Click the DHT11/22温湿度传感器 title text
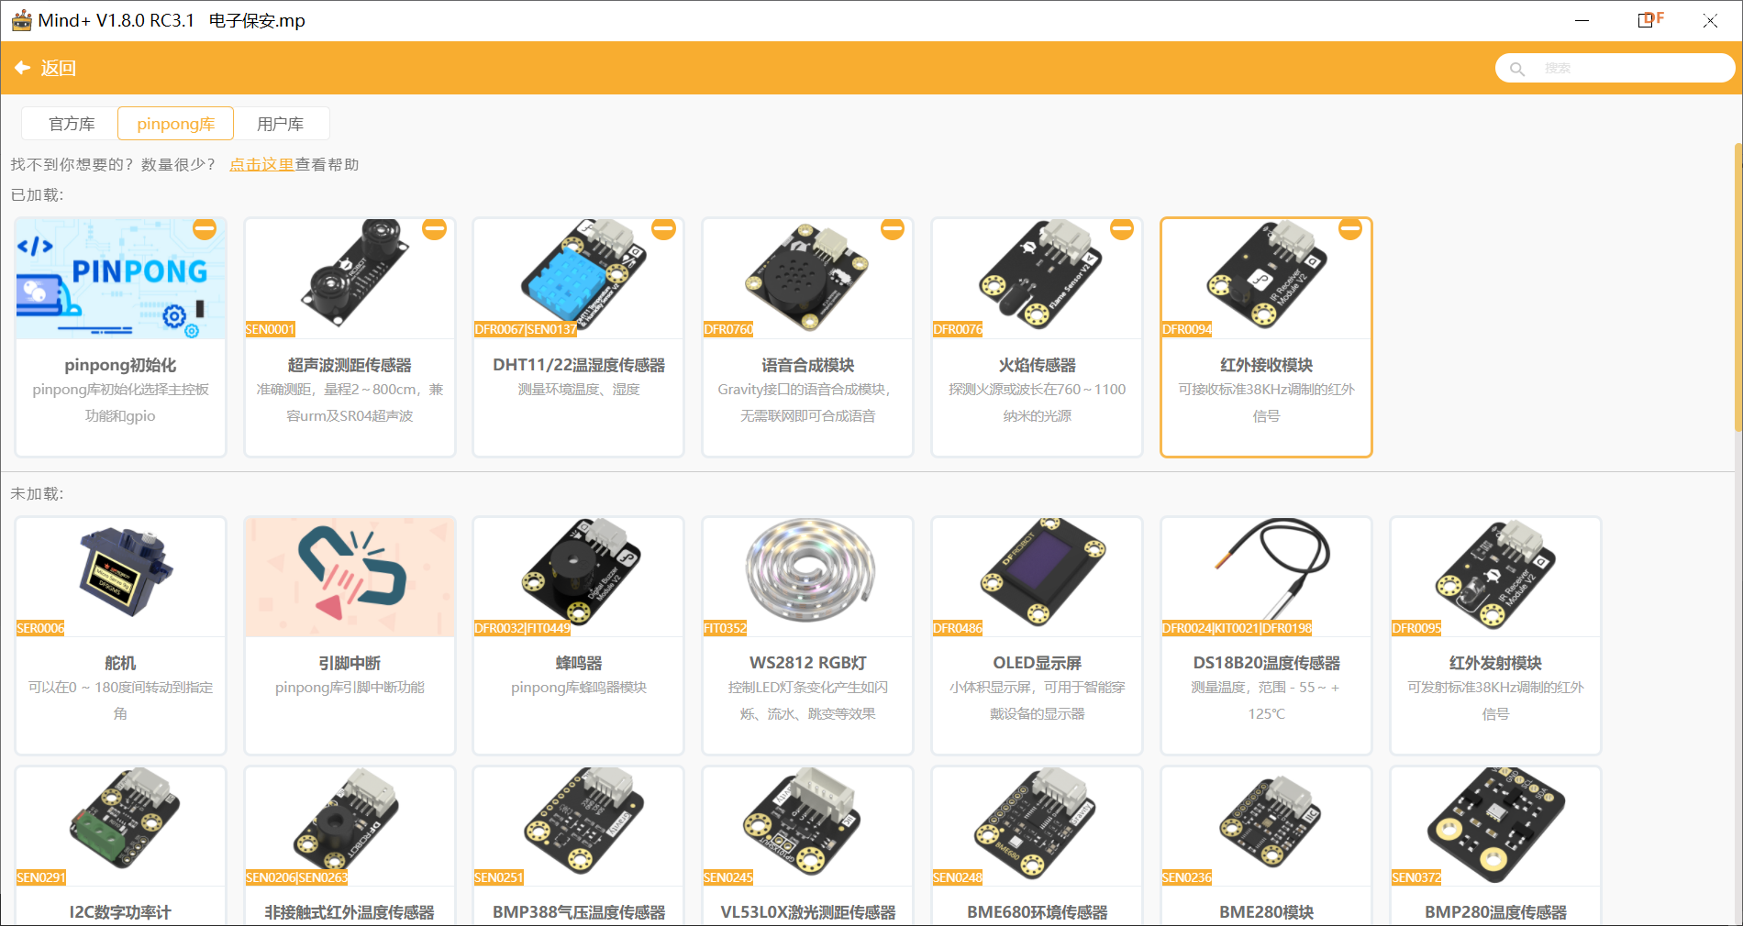1743x926 pixels. (579, 365)
